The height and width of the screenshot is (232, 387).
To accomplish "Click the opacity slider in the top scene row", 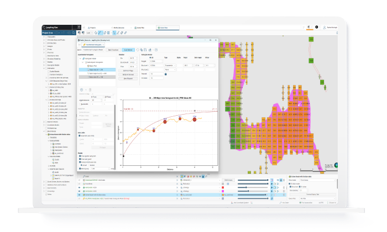I will click(x=253, y=180).
